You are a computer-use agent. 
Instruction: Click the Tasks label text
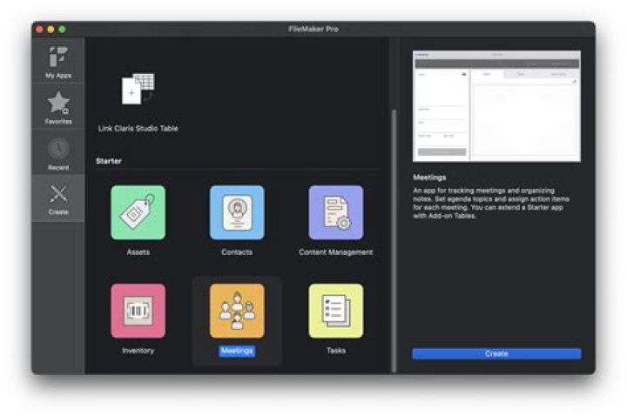pyautogui.click(x=336, y=351)
